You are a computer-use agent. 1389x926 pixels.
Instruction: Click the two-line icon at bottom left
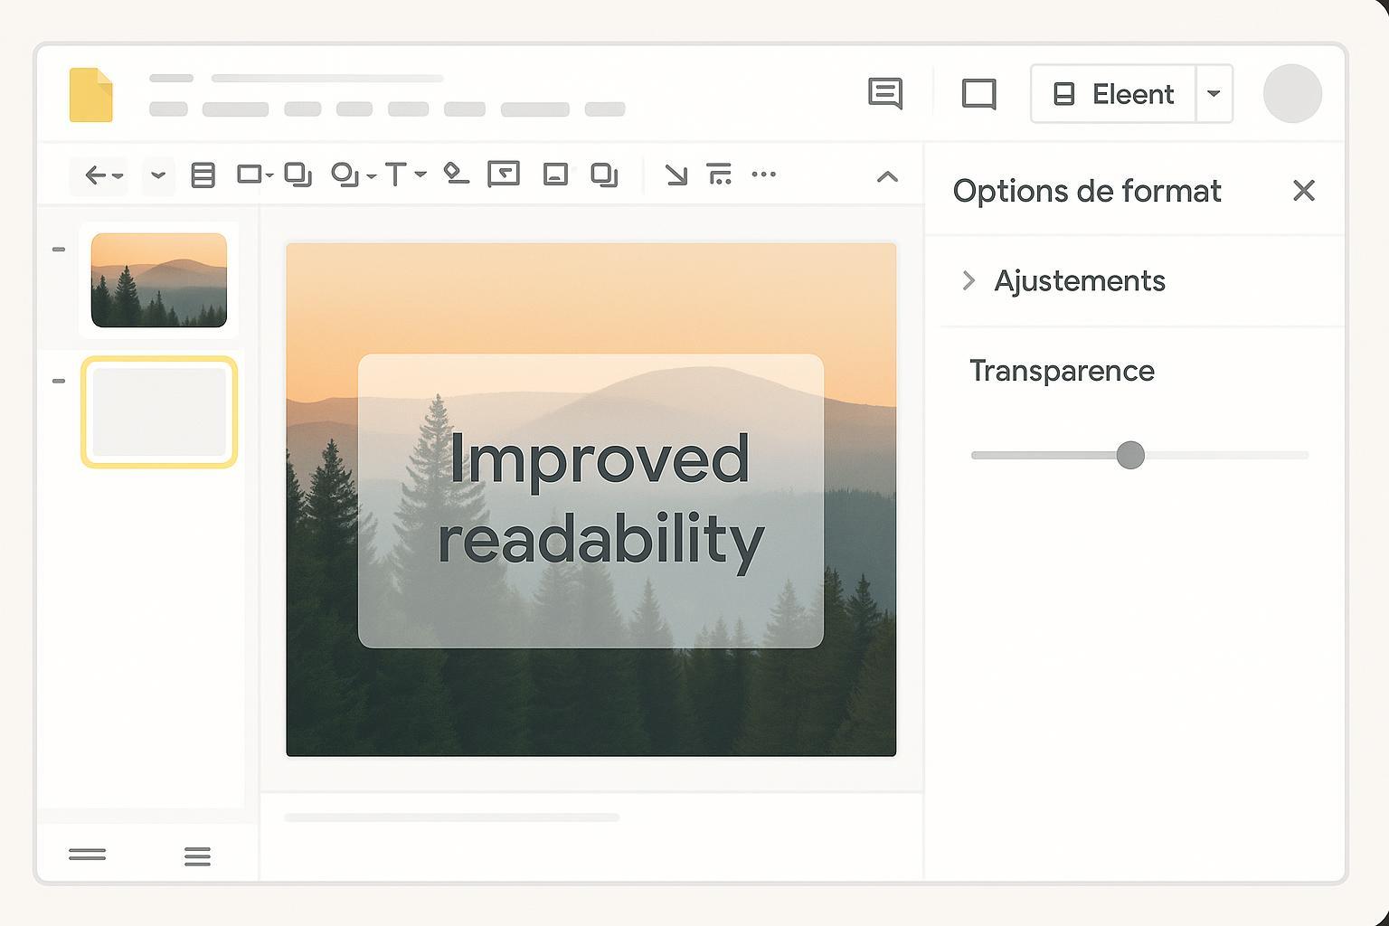pos(88,855)
